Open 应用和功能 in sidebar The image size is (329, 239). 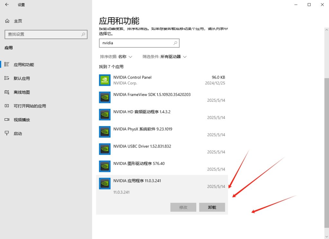(24, 64)
